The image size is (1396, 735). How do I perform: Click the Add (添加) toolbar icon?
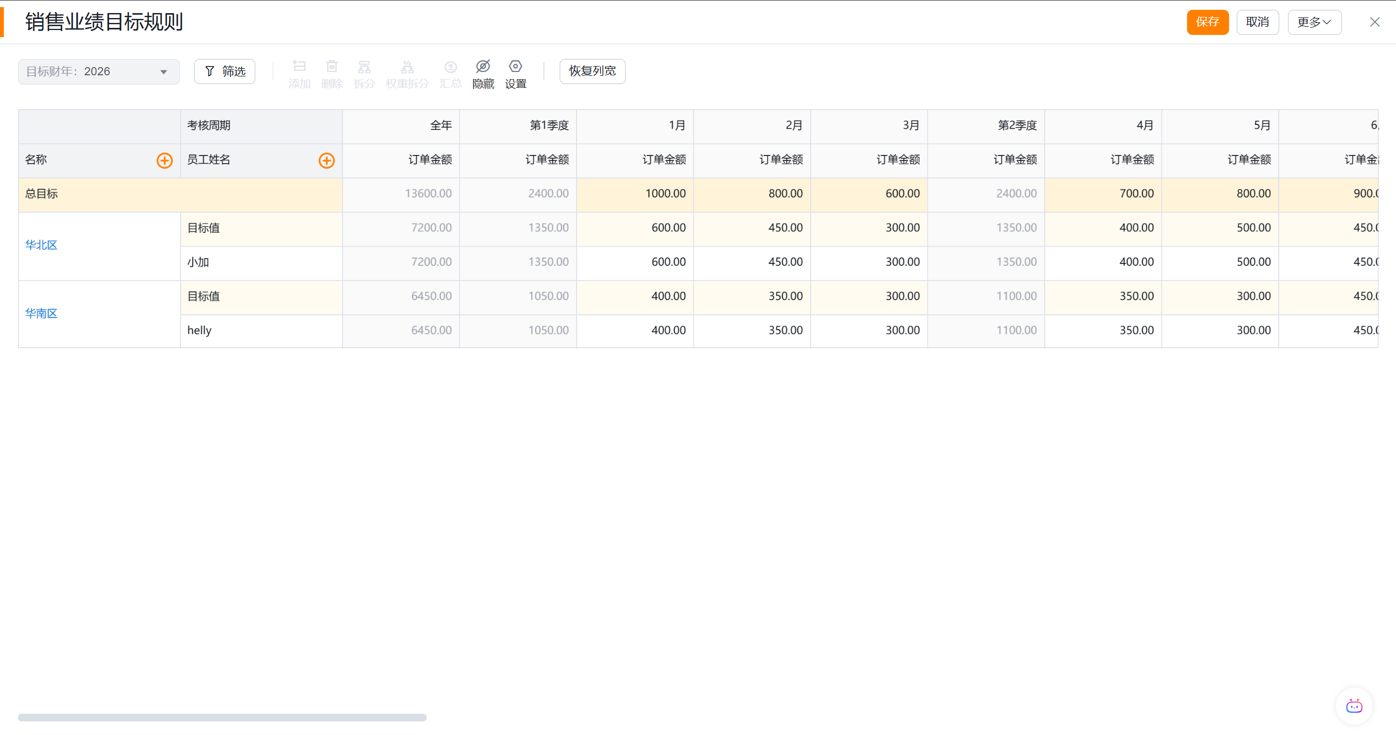pos(299,67)
